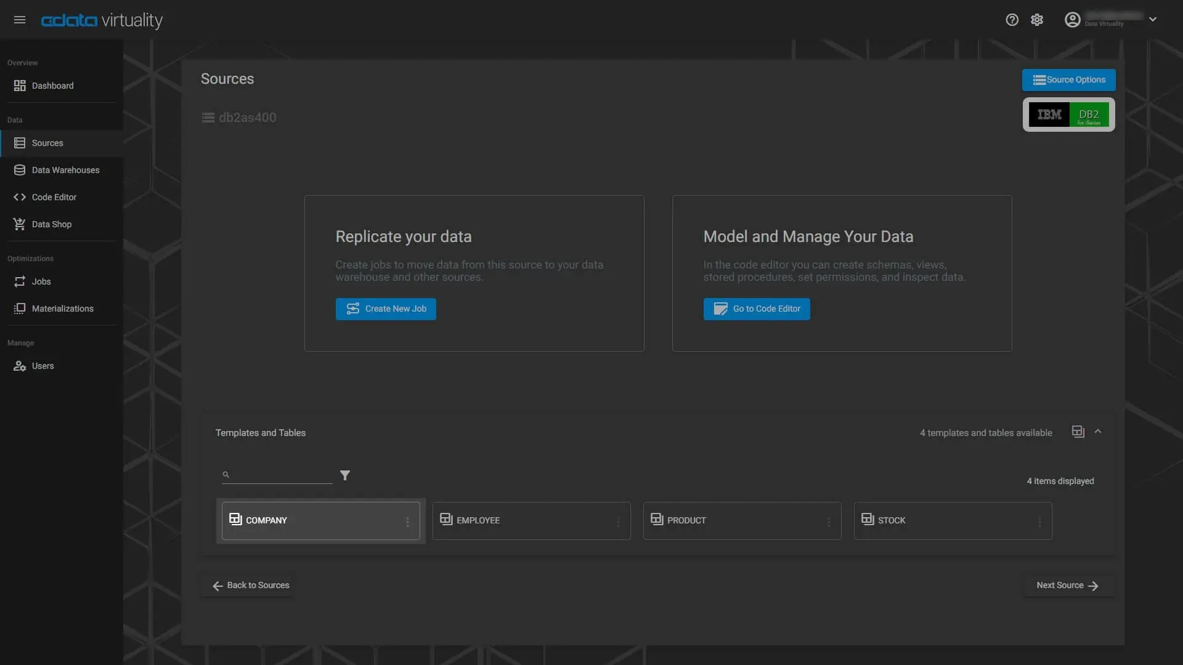Open the STOCK table three-dot menu

tap(1039, 522)
